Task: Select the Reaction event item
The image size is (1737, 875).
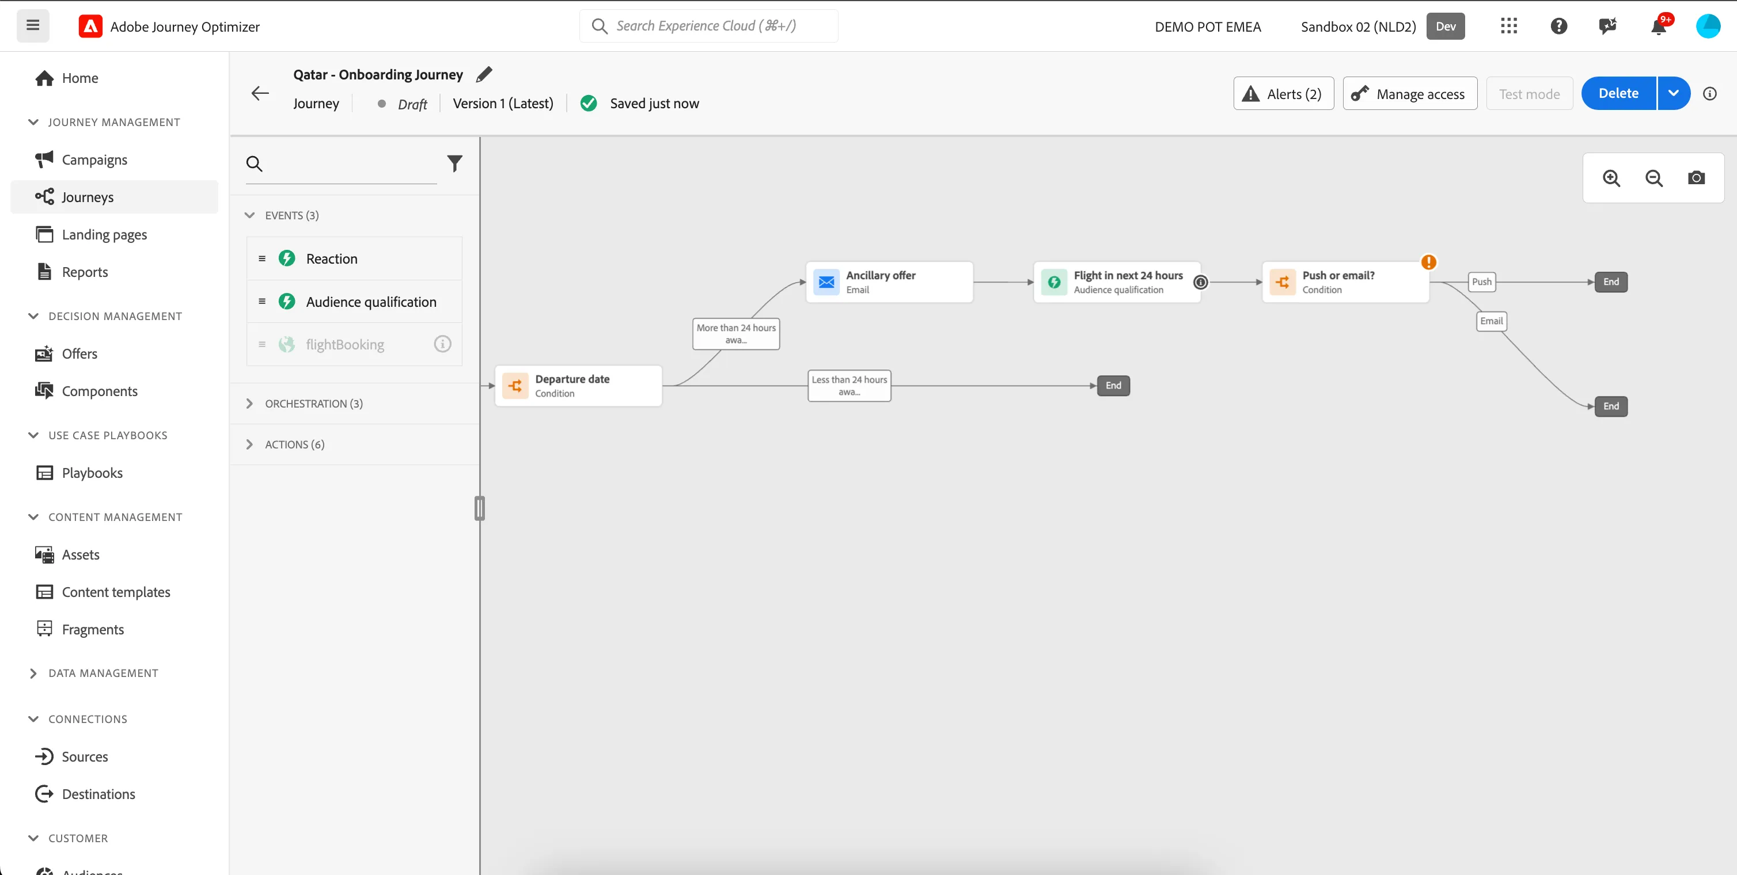Action: tap(355, 258)
